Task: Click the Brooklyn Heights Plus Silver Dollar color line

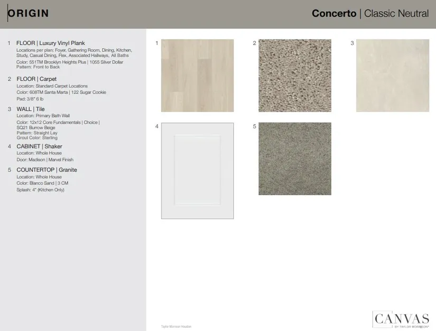Action: (69, 62)
